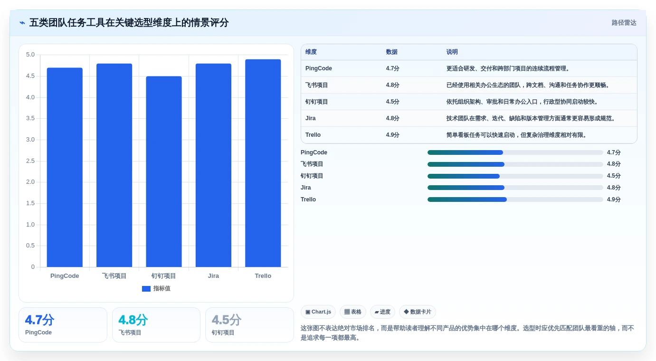Select the 钉钉项目 table row name
656x361 pixels.
317,102
